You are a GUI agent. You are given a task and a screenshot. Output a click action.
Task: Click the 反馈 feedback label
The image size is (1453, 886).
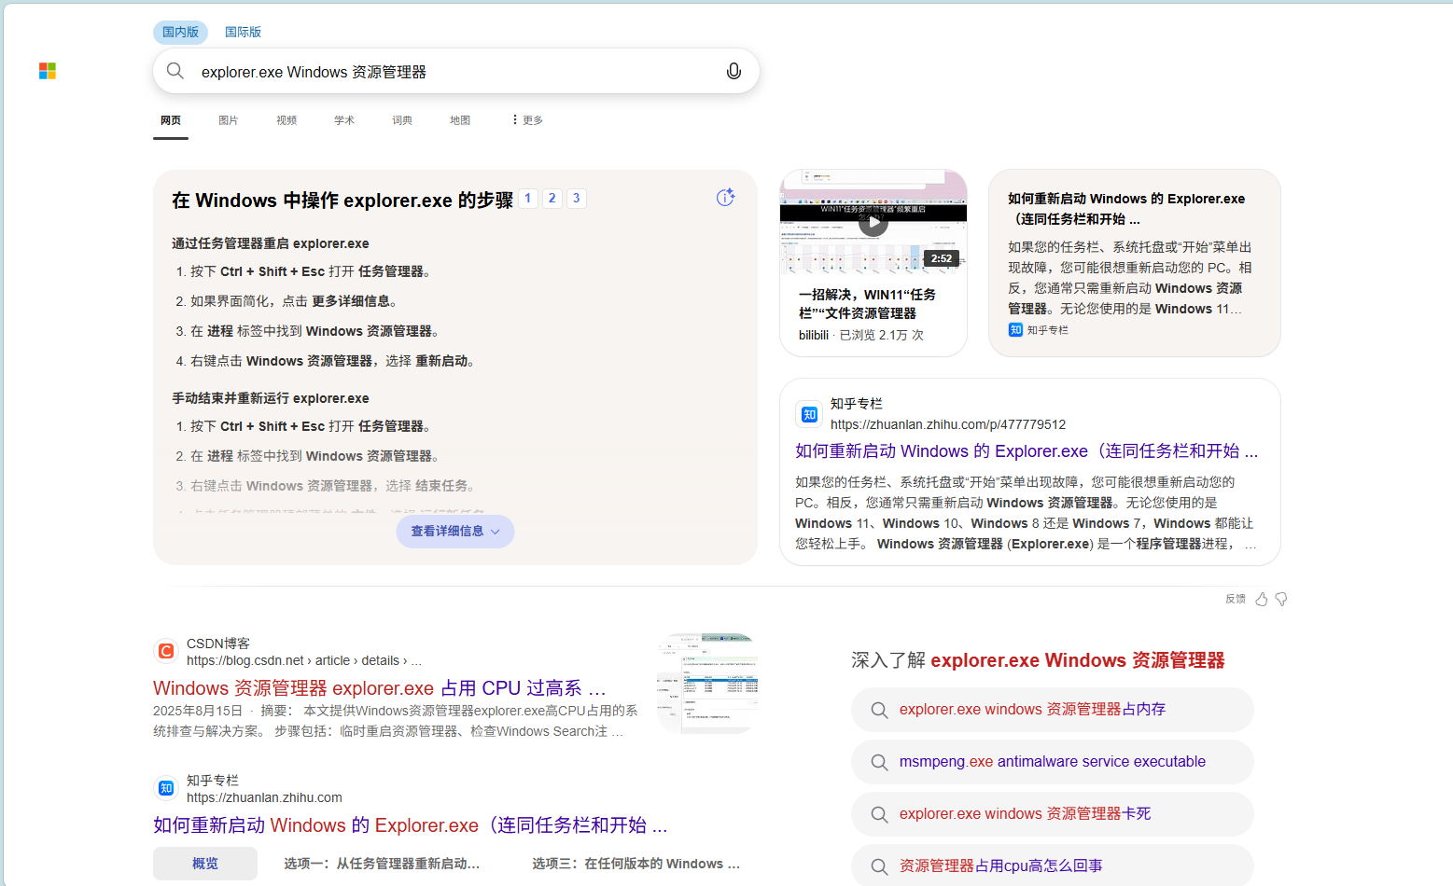point(1236,599)
